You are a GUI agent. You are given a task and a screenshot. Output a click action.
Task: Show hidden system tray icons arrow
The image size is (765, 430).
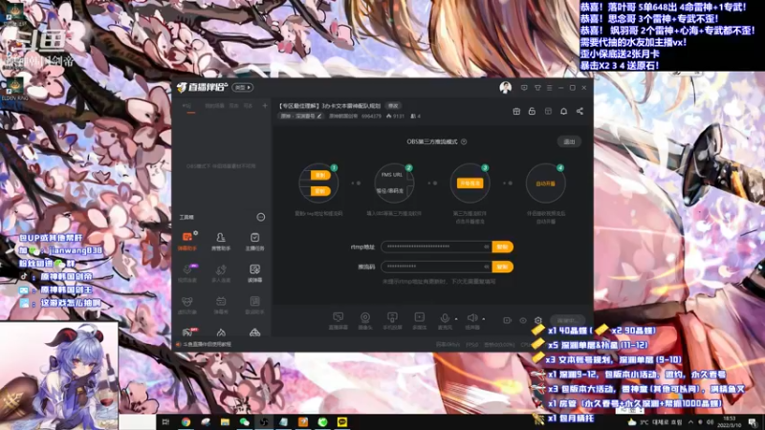(690, 422)
